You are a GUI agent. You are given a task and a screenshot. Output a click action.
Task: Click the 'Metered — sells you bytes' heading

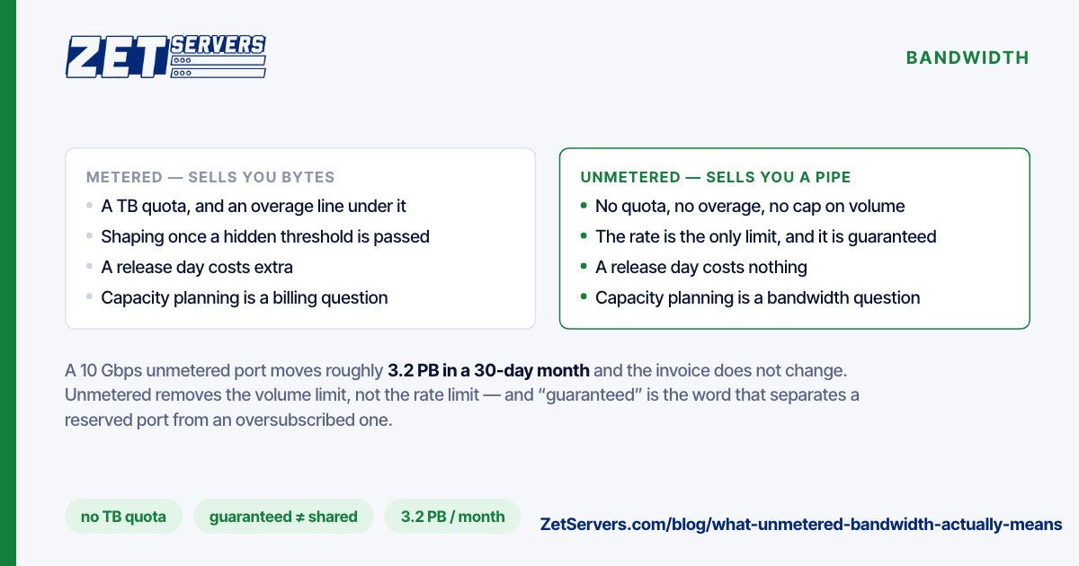tap(210, 178)
